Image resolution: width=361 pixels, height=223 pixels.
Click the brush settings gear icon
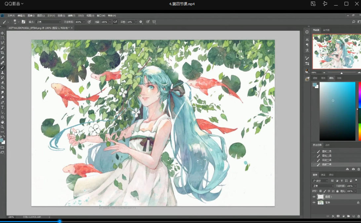point(141,22)
